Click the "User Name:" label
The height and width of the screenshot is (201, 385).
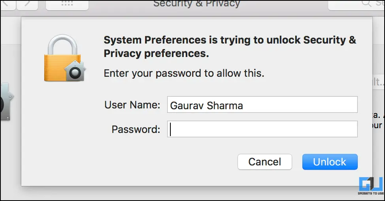[132, 105]
